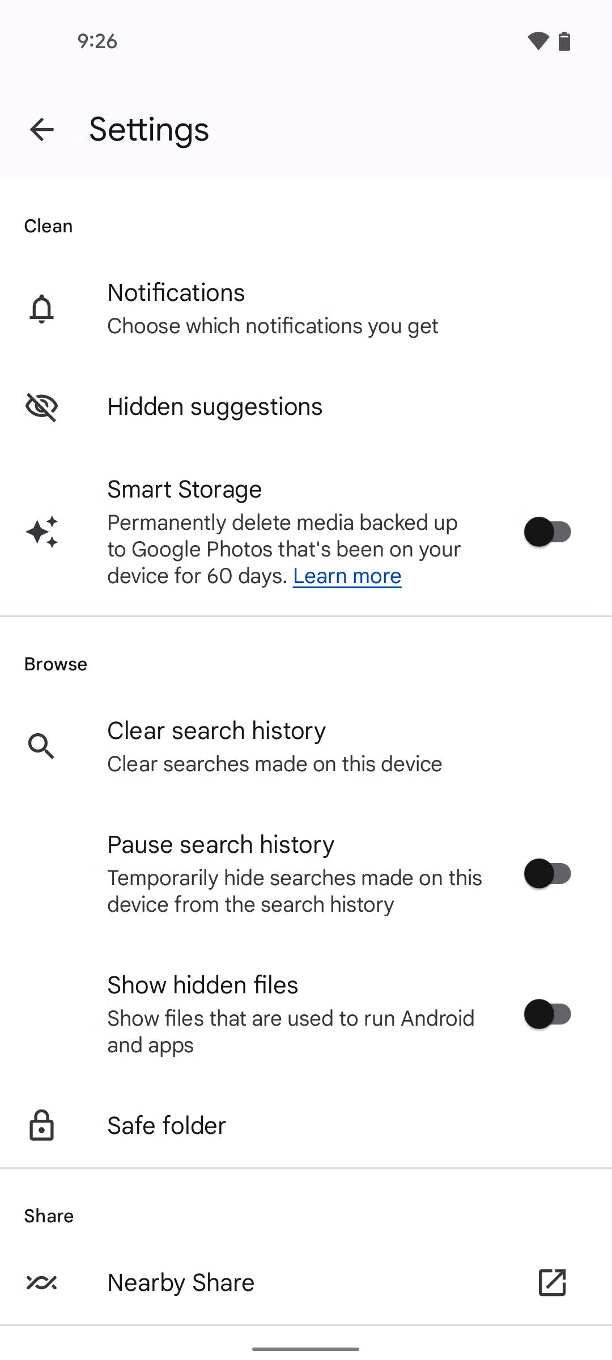Screen dimensions: 612x1360
Task: Turn on Pause search history switch
Action: point(547,874)
